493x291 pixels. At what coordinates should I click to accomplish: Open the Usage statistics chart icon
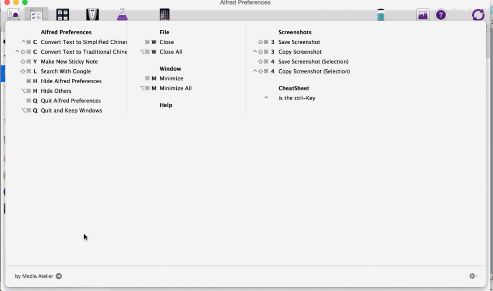(x=423, y=14)
